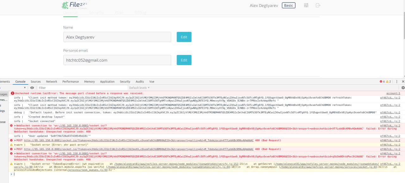This screenshot has height=183, width=405.
Task: Open account settings sliders icon in header
Action: [x=306, y=5]
